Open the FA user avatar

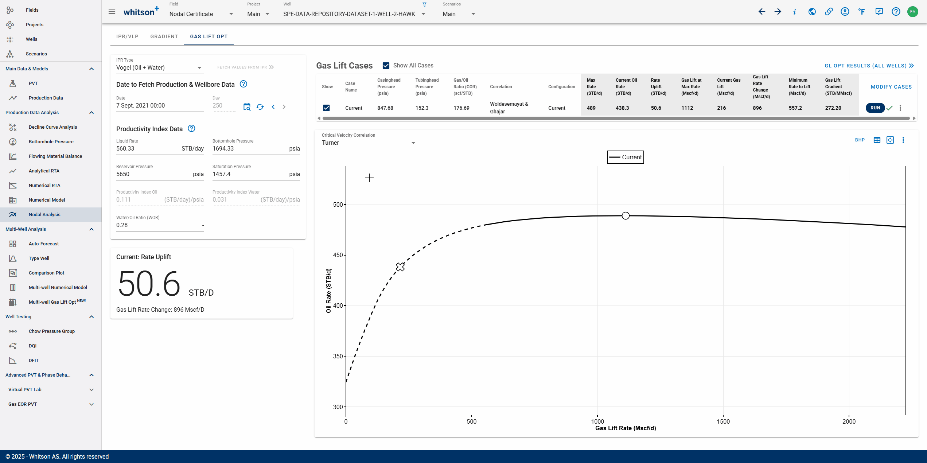pyautogui.click(x=912, y=12)
